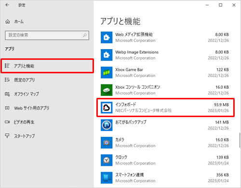Select Webp Image Extensions entry name

(x=137, y=52)
